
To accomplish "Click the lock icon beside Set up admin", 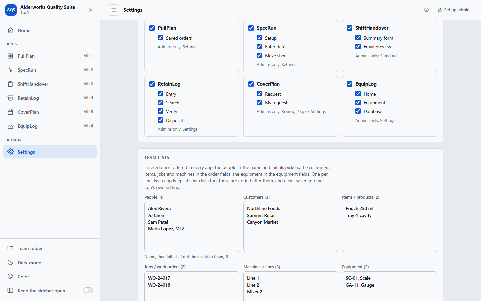I will [x=440, y=10].
